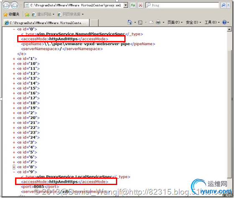This screenshot has width=234, height=198.
Task: Collapse the e id="0" node
Action: coord(14,29)
